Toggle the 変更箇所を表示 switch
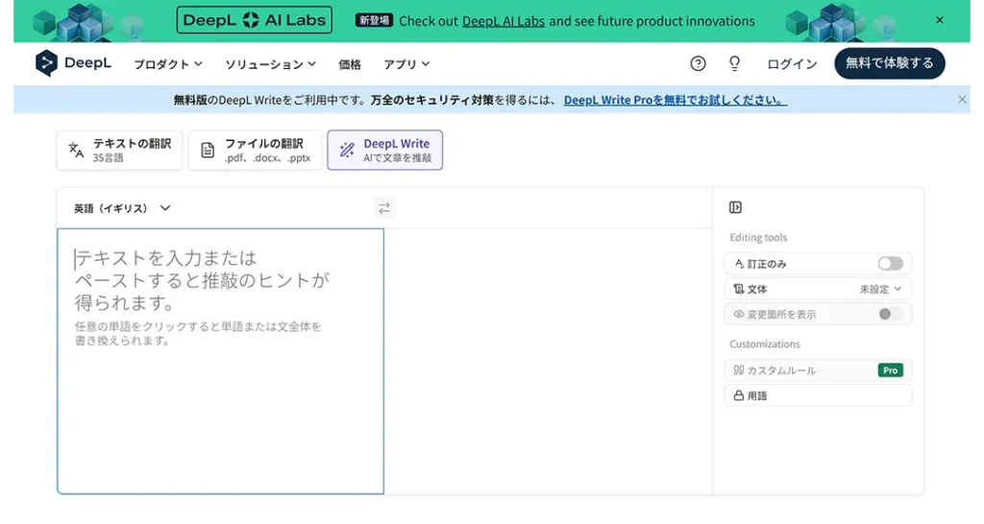 (x=890, y=314)
